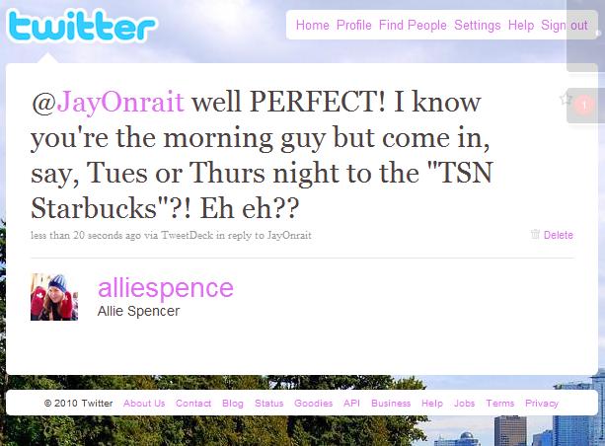Image resolution: width=605 pixels, height=446 pixels.
Task: Open Privacy in the footer
Action: pos(542,404)
